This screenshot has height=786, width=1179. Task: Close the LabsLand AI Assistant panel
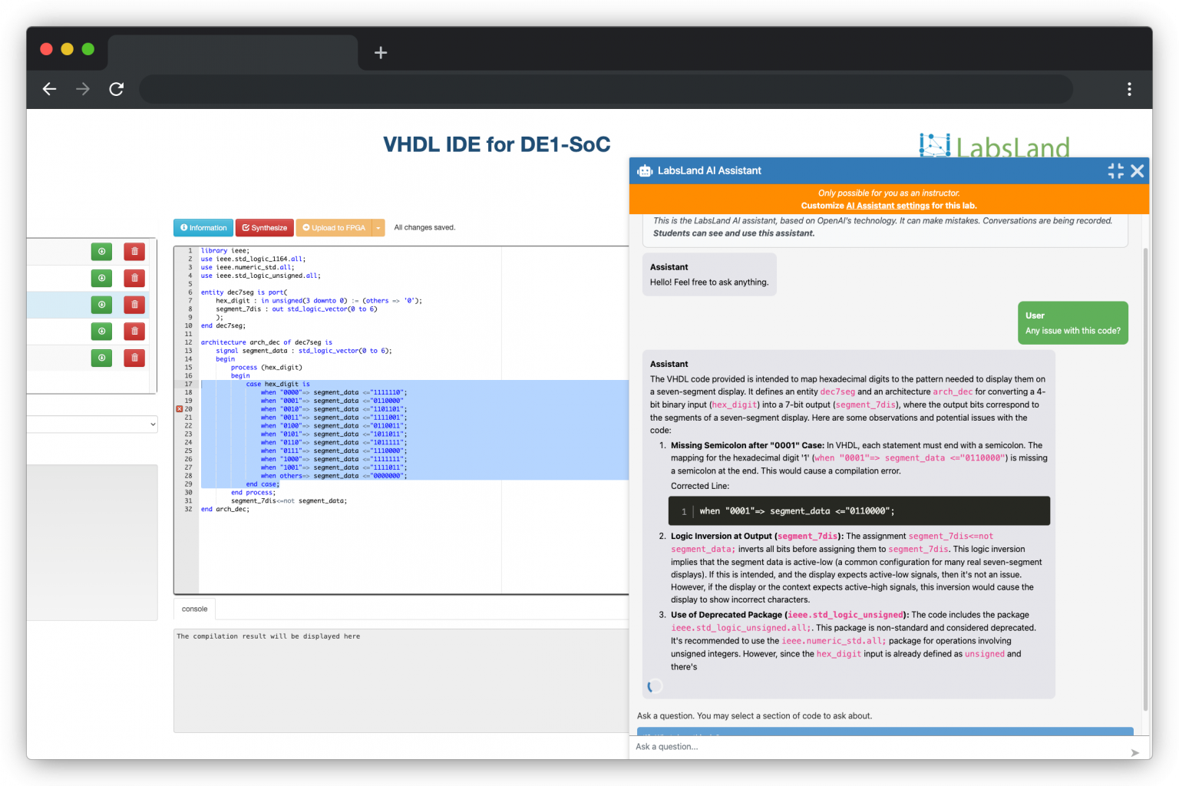pyautogui.click(x=1138, y=171)
